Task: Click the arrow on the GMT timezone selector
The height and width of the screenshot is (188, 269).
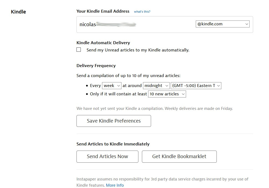Action: coord(218,86)
